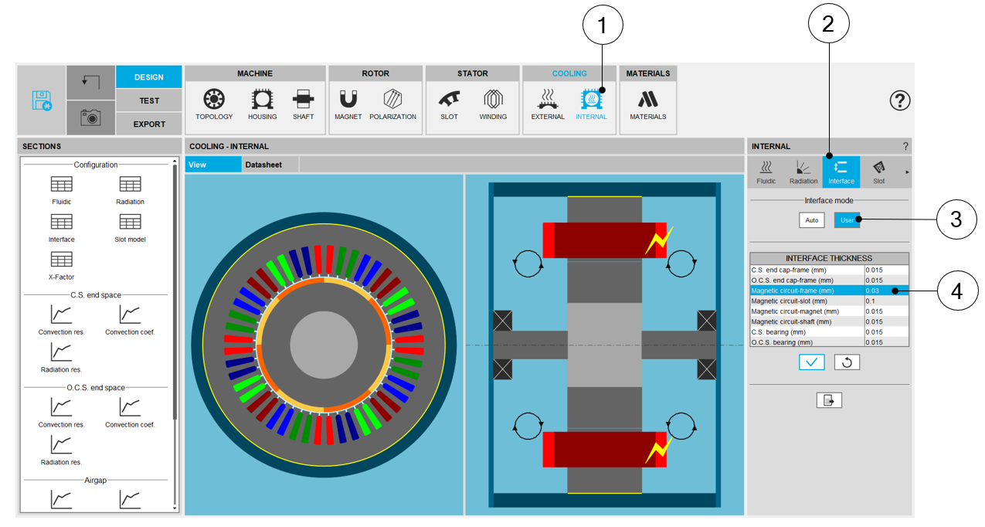Click the save project icon
Viewport: 985px width, 527px height.
(42, 101)
